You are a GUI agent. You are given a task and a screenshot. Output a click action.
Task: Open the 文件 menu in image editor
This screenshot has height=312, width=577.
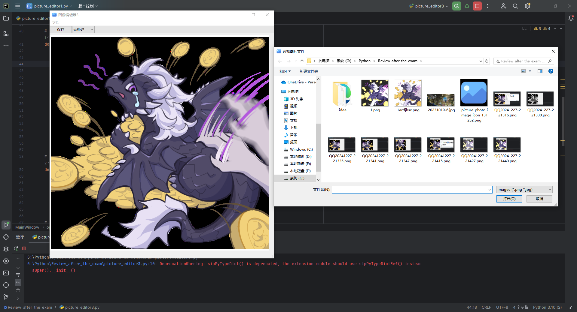(56, 22)
